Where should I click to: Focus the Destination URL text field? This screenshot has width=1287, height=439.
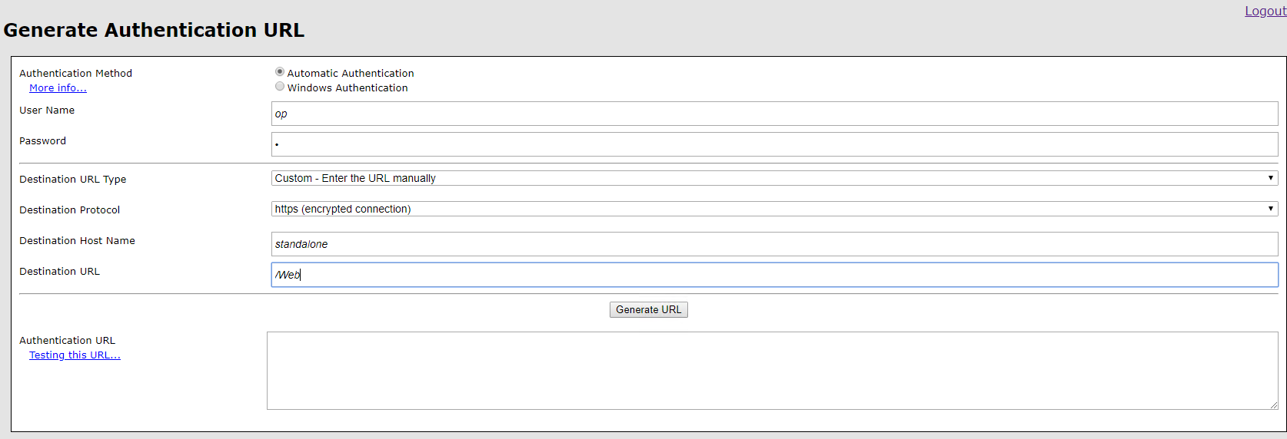774,275
